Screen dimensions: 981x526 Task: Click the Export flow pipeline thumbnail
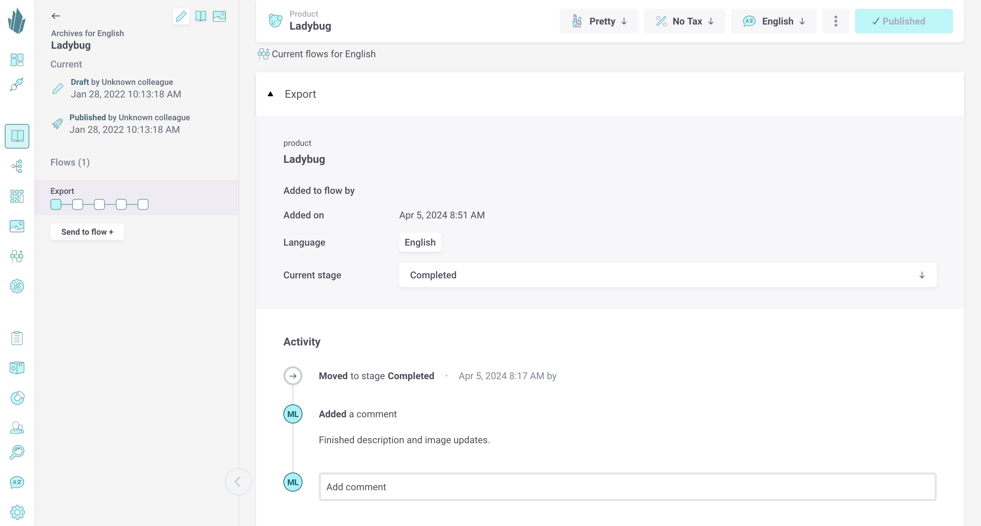(x=99, y=204)
